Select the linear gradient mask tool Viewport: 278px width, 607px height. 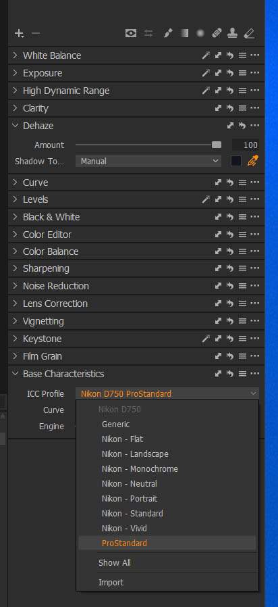(x=184, y=34)
